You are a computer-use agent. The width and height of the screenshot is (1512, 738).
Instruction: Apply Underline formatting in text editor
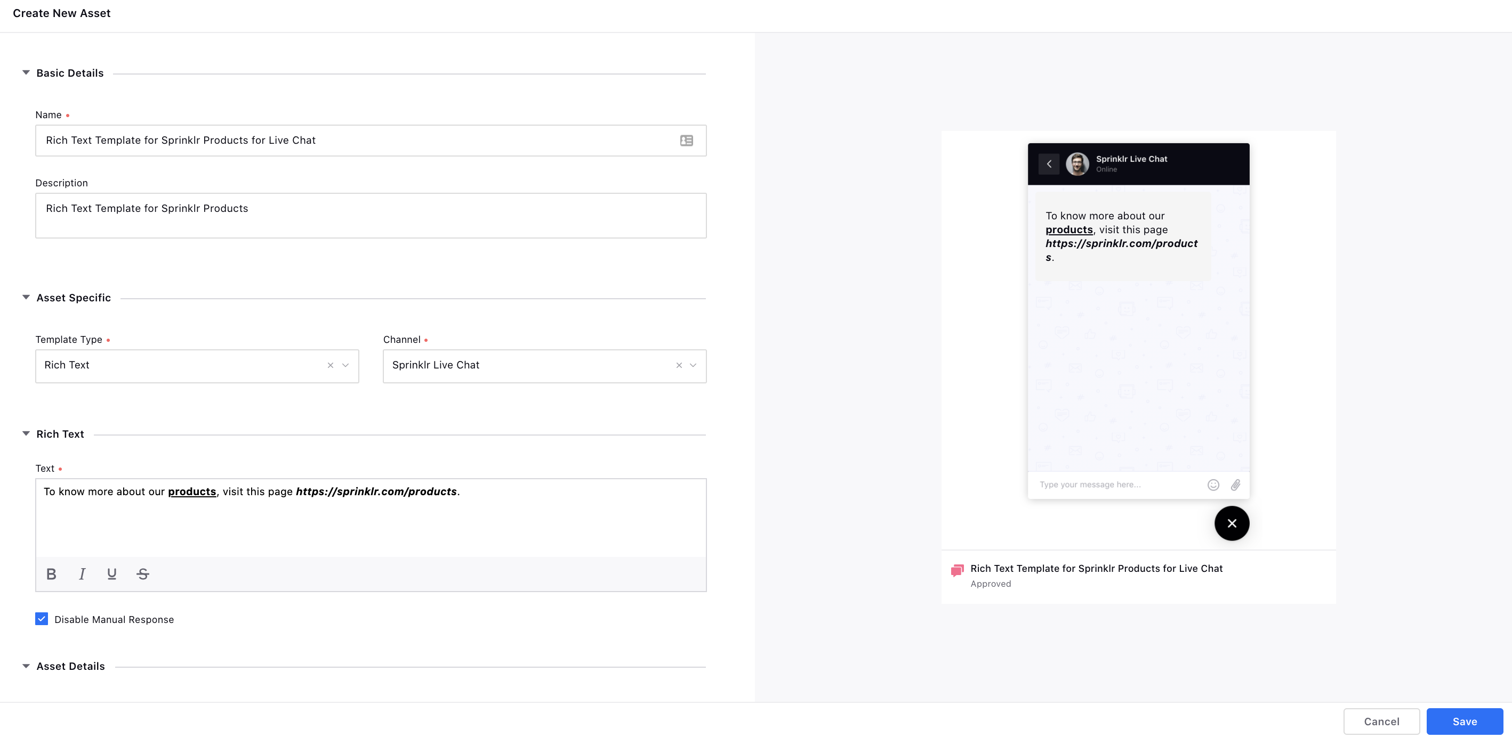tap(111, 574)
